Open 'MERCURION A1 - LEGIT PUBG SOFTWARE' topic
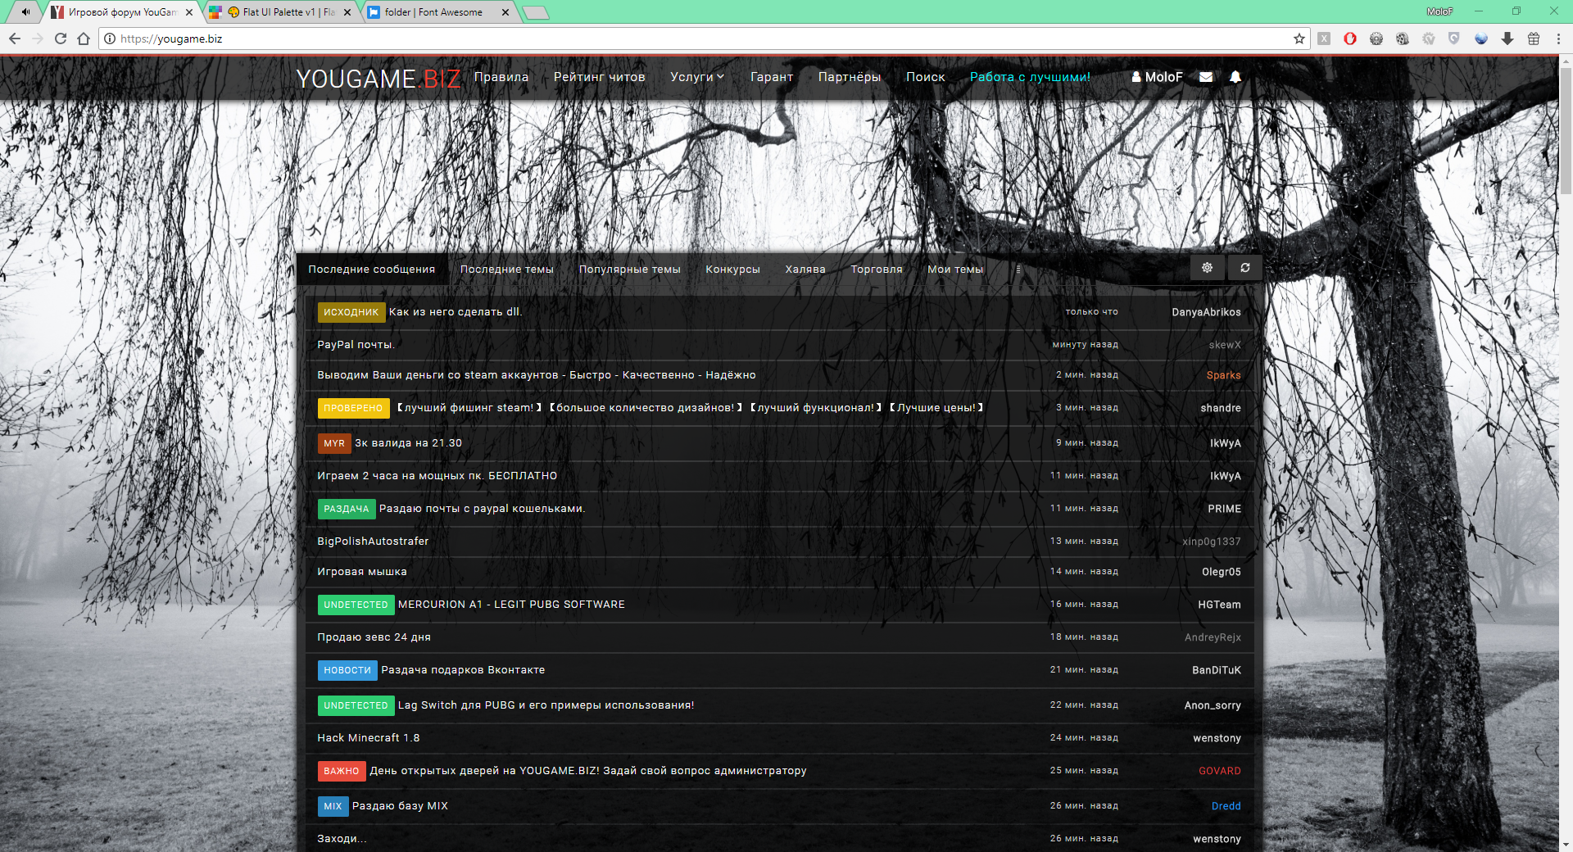Screen dimensions: 1573x852 [x=511, y=605]
